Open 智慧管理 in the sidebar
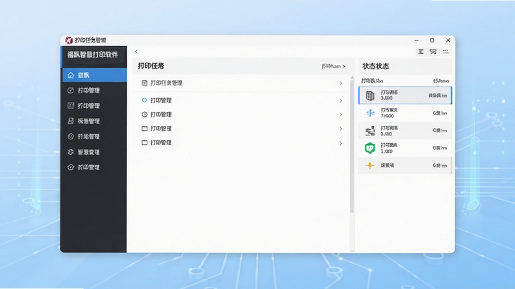The width and height of the screenshot is (515, 289). coord(95,152)
